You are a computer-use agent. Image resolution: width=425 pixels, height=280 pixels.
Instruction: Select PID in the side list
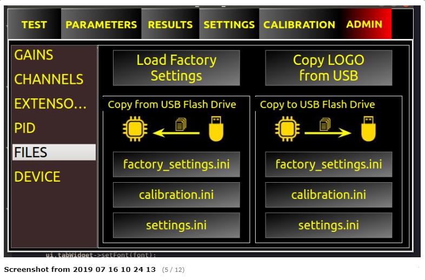54,128
